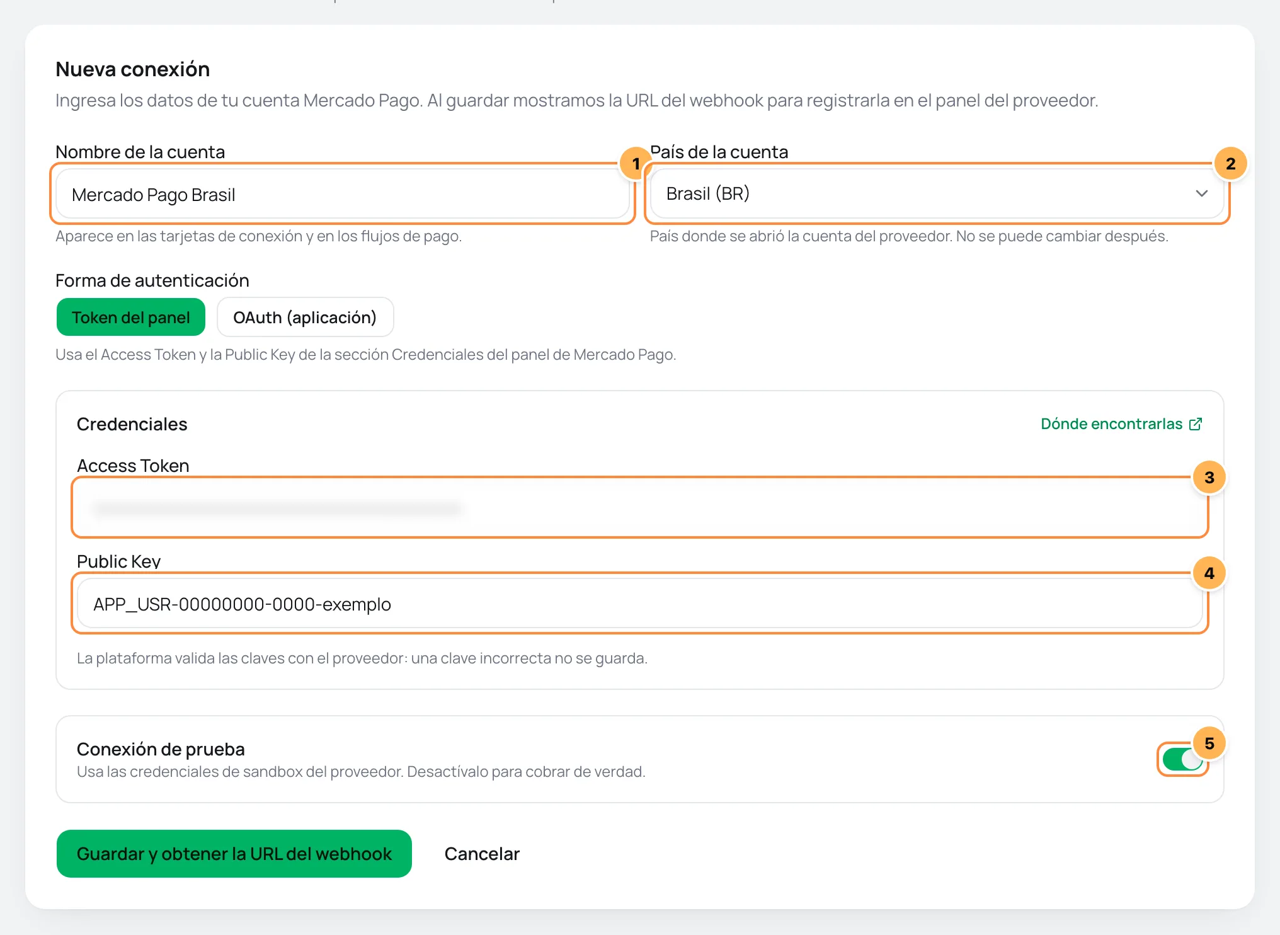Screen dimensions: 1280x935
Task: Click the Public Key input field
Action: pyautogui.click(x=640, y=604)
